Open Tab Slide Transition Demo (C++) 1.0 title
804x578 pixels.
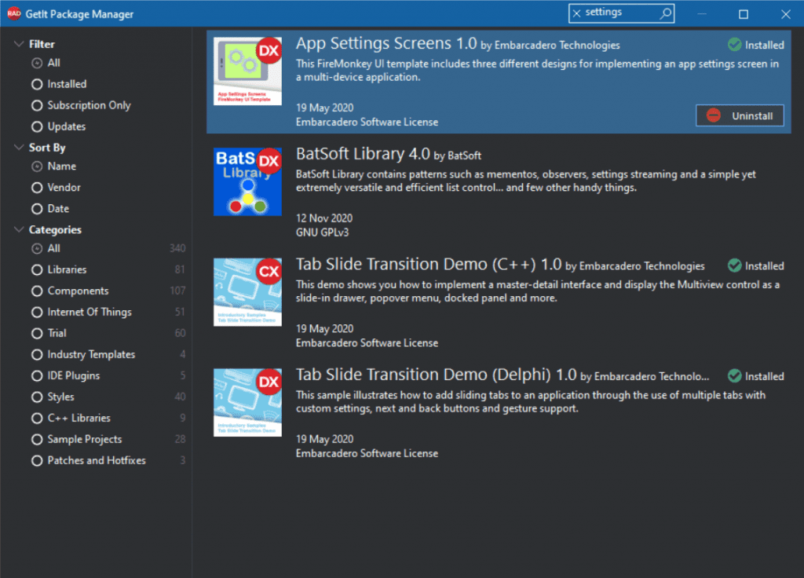point(428,265)
